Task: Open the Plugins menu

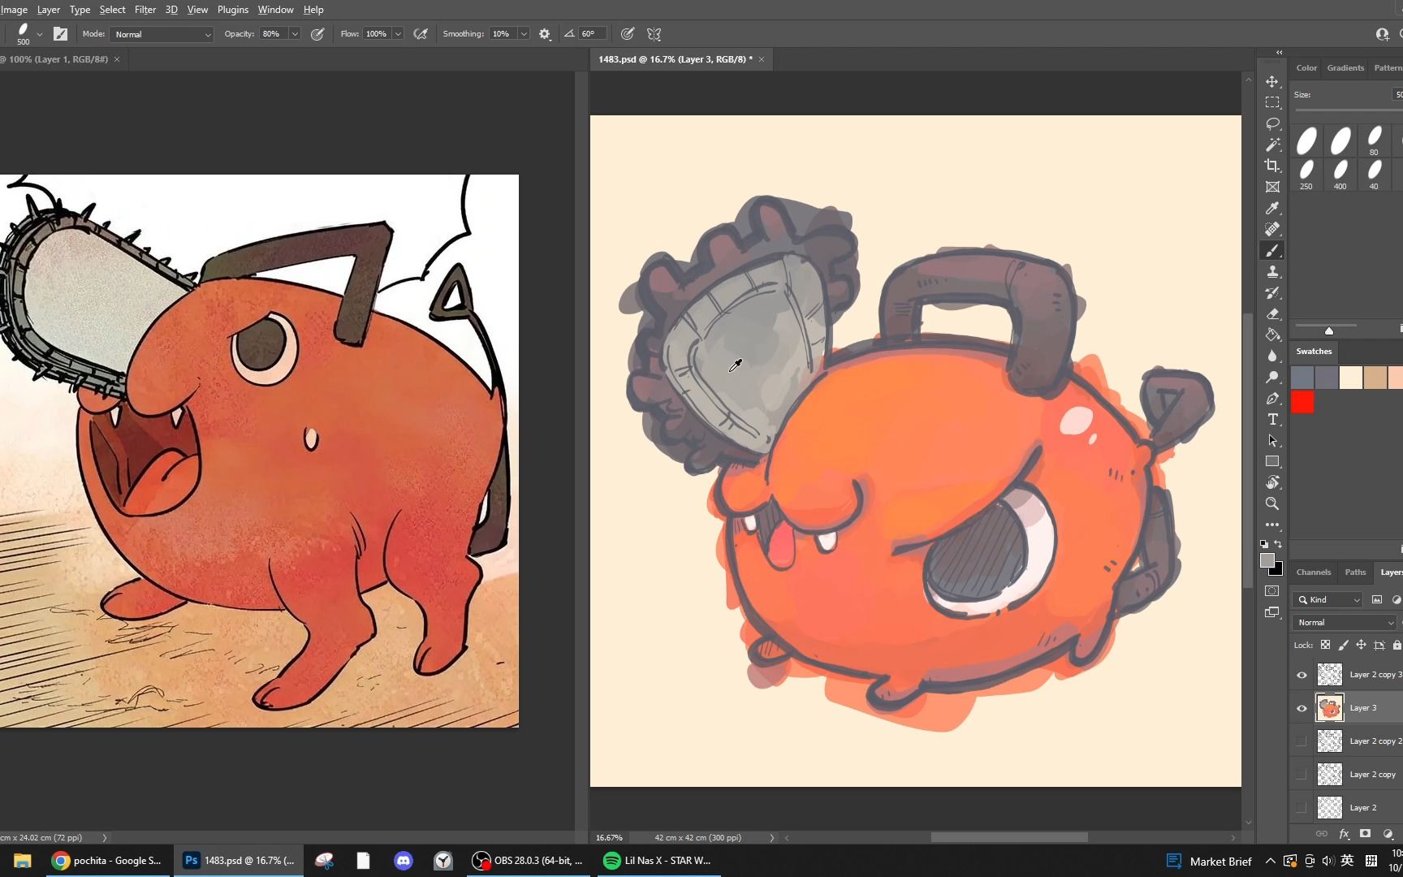Action: point(233,10)
